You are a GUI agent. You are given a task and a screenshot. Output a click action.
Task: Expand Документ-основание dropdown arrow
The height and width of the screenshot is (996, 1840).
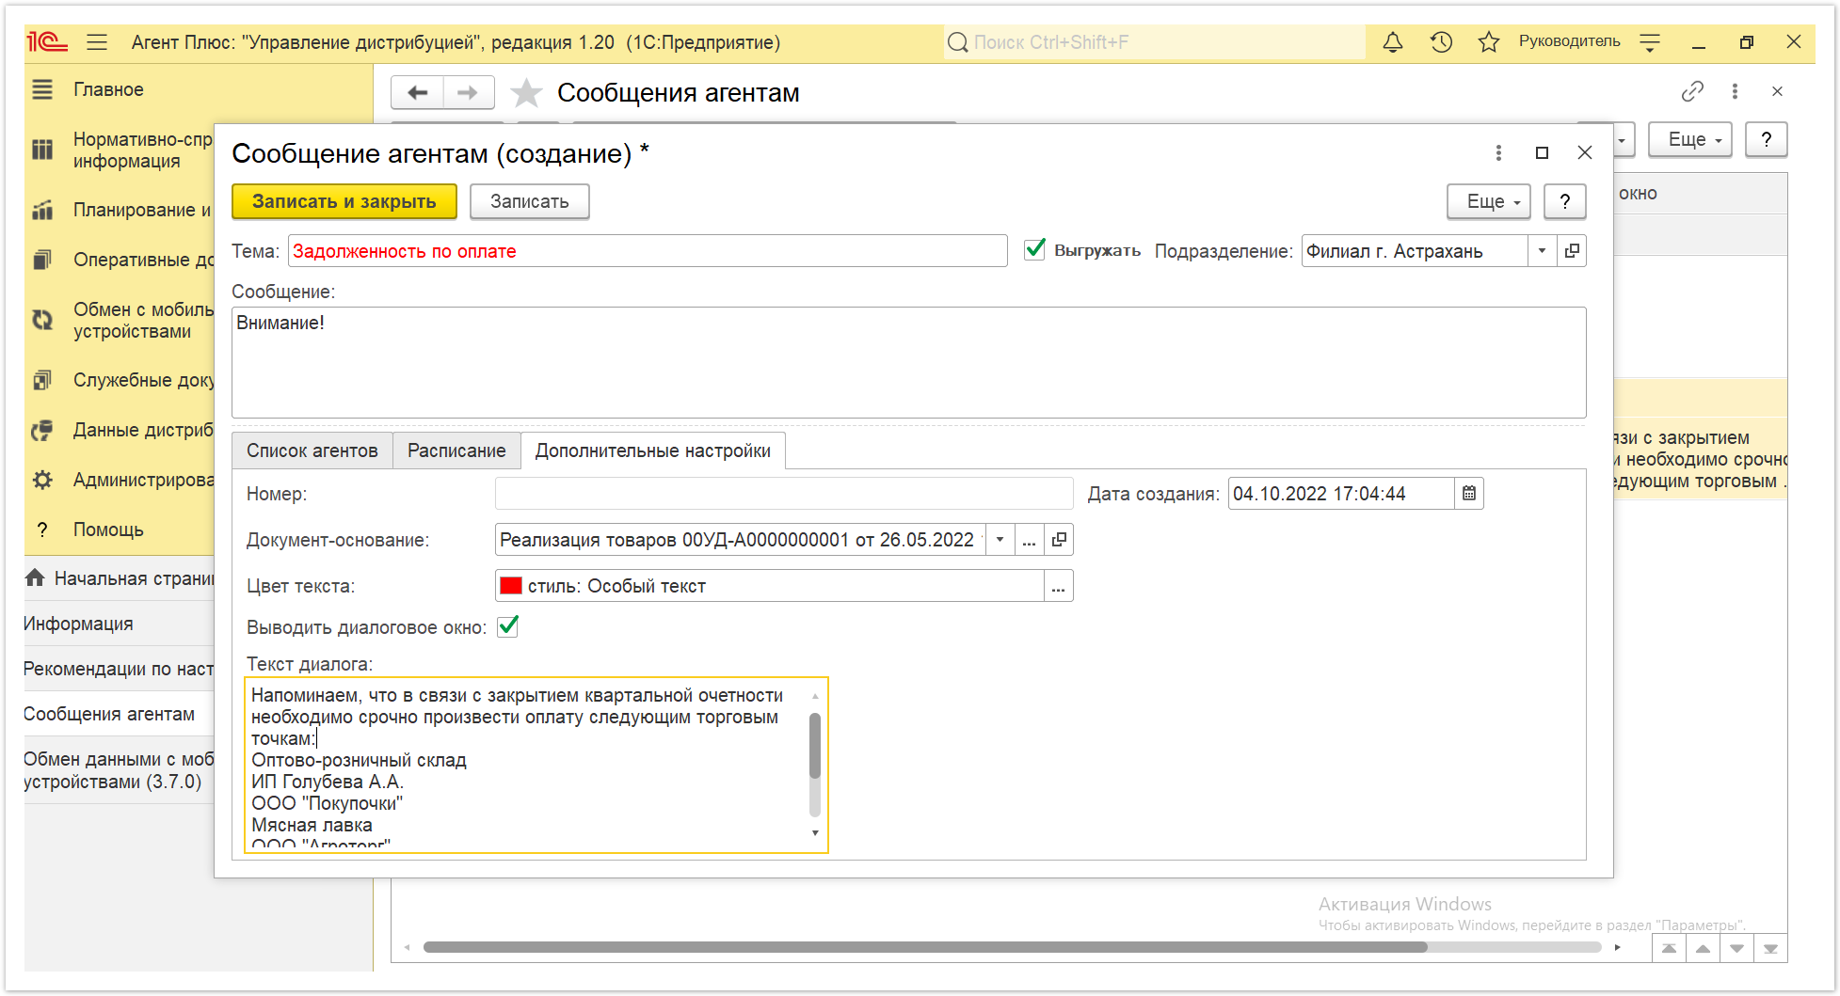[1000, 540]
